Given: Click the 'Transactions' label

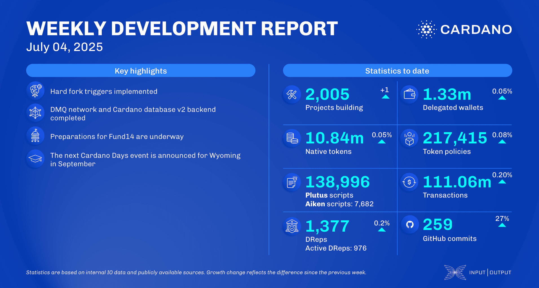Looking at the screenshot, I should pyautogui.click(x=445, y=195).
